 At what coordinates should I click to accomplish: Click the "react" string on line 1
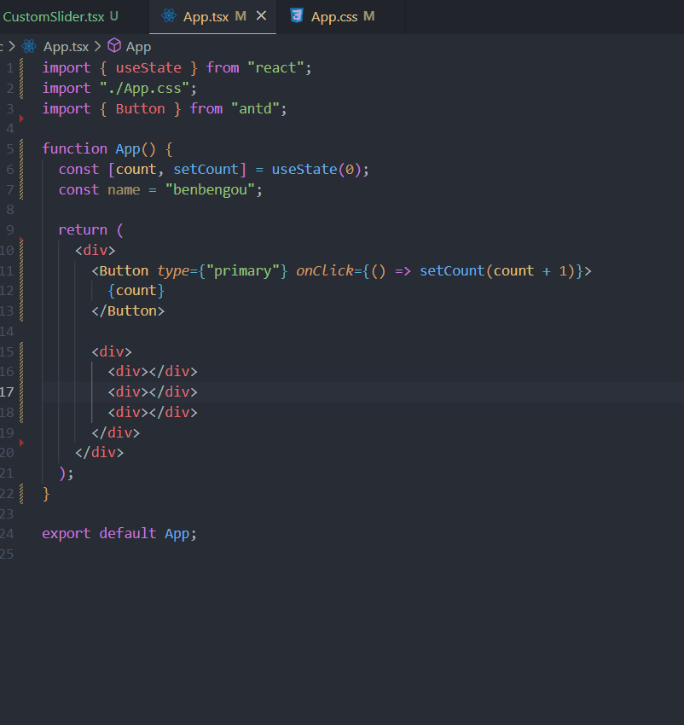pyautogui.click(x=275, y=68)
